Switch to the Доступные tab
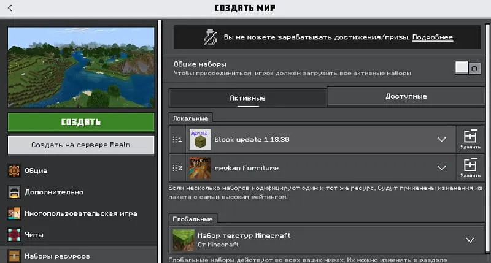491x263 pixels. 406,96
